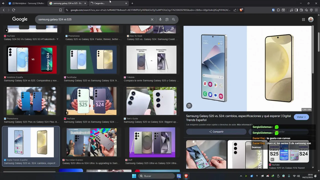Open the Más información copyright link

(245, 125)
